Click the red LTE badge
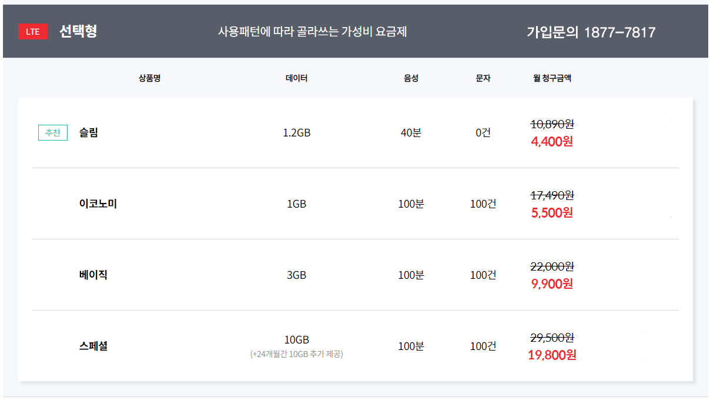The width and height of the screenshot is (710, 400). pos(33,32)
